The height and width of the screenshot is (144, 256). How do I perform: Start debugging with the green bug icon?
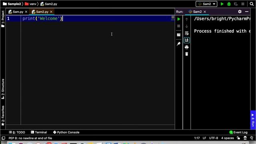tap(229, 4)
